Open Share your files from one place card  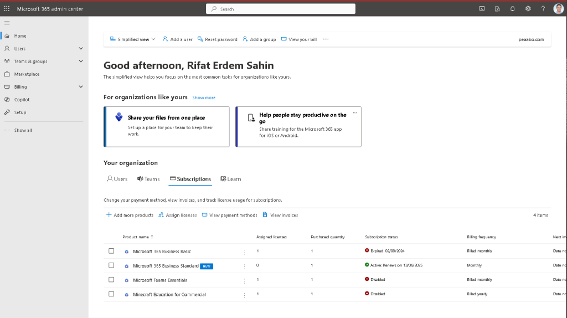coord(167,127)
